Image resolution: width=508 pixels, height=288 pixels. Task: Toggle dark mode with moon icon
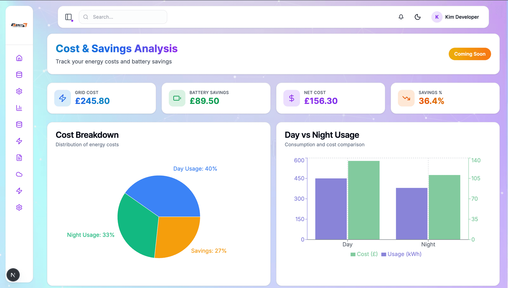(x=418, y=17)
